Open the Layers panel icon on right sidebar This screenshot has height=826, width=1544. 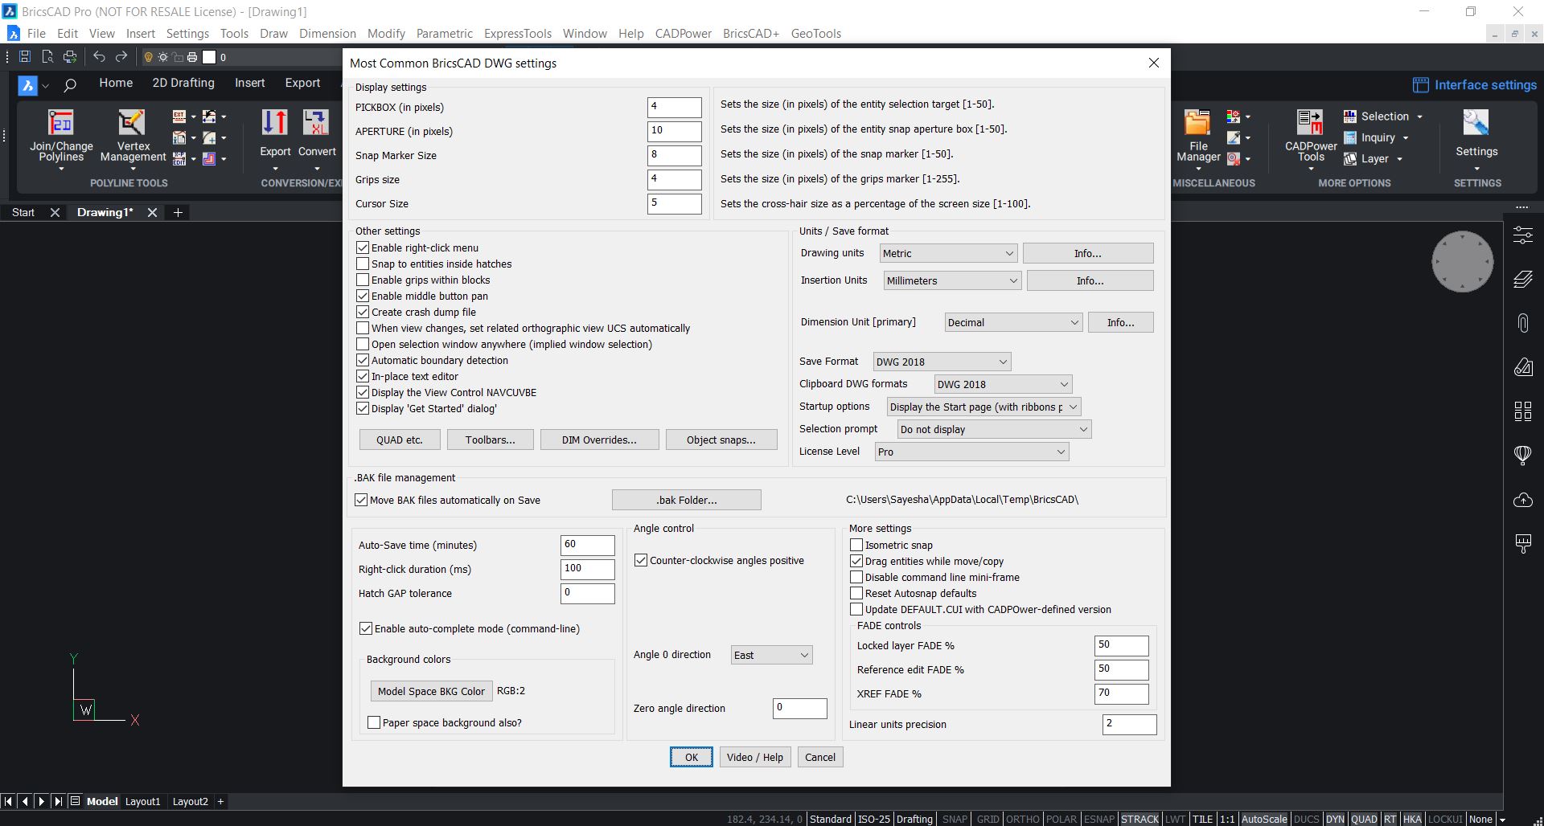coord(1523,280)
